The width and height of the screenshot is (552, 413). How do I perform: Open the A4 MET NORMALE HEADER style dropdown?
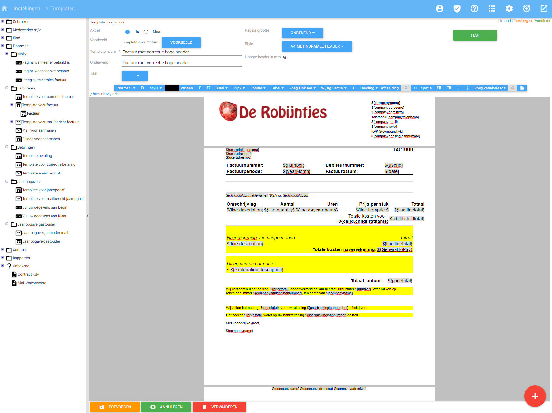pos(317,46)
